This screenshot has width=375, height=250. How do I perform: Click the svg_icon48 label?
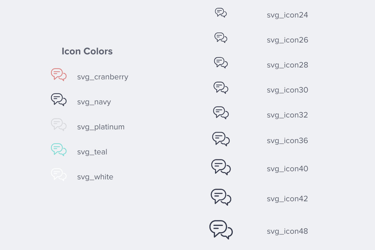click(287, 232)
